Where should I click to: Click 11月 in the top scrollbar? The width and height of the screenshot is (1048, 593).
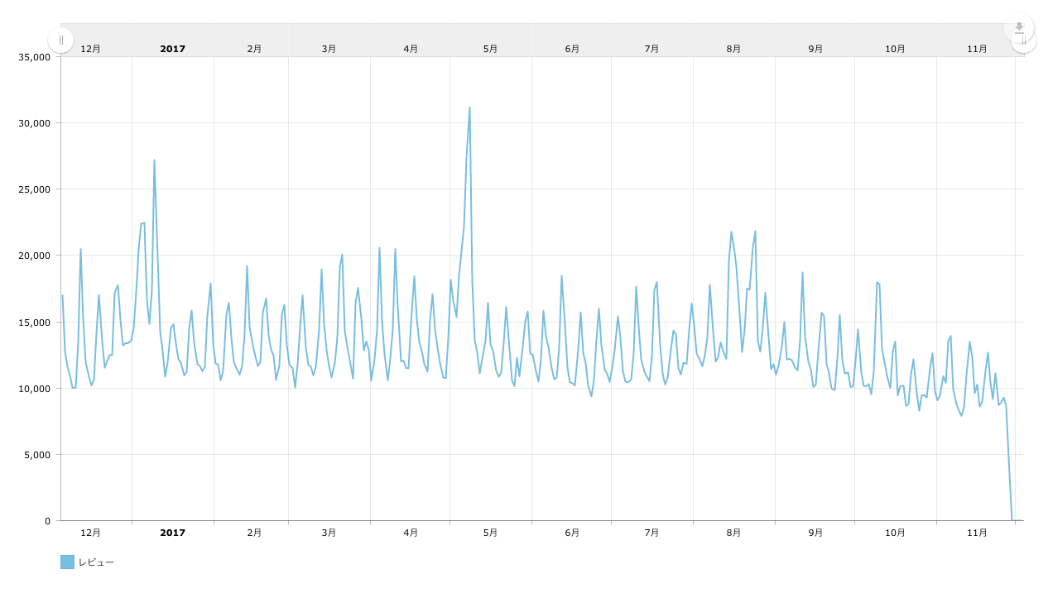coord(977,49)
